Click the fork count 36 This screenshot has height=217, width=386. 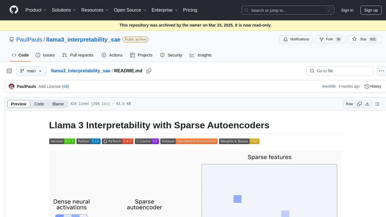[x=338, y=39]
